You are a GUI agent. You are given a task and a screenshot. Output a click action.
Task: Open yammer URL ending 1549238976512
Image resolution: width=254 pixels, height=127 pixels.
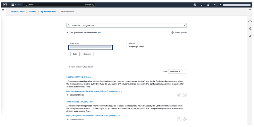(94, 91)
